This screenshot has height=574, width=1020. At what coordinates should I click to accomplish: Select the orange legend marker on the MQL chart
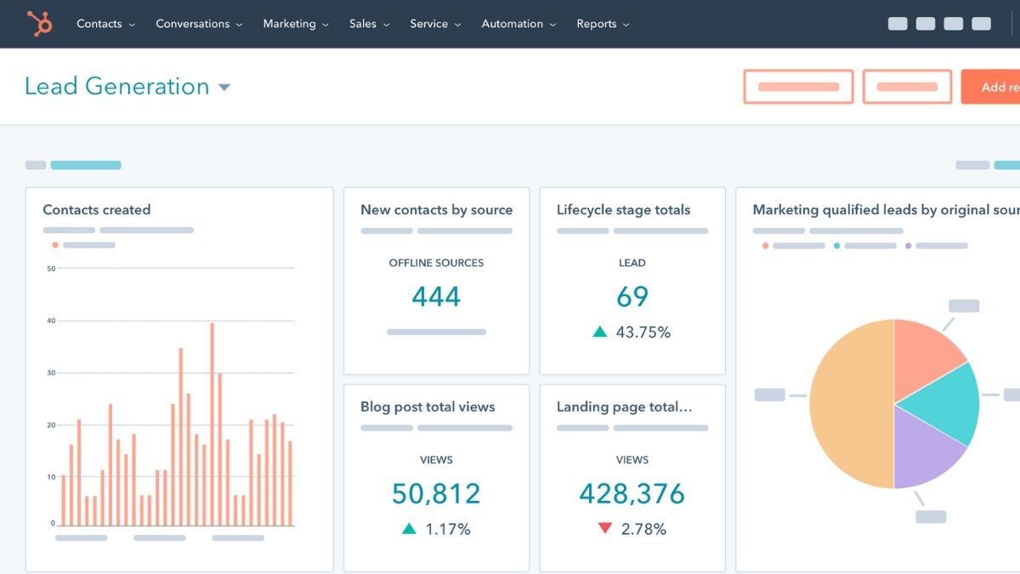[x=763, y=246]
